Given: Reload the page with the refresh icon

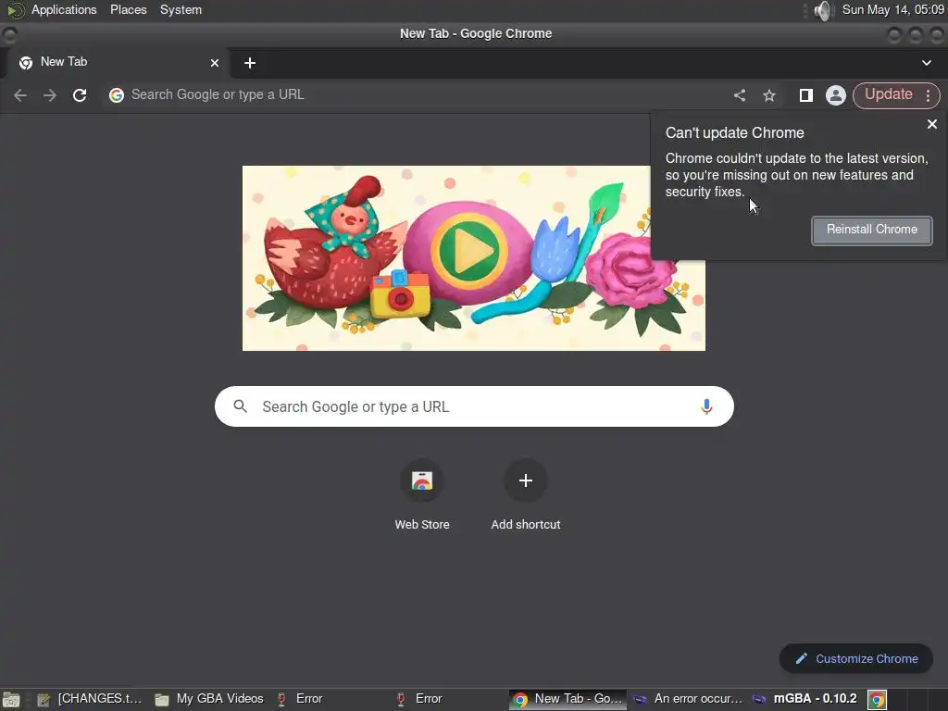Looking at the screenshot, I should (80, 95).
